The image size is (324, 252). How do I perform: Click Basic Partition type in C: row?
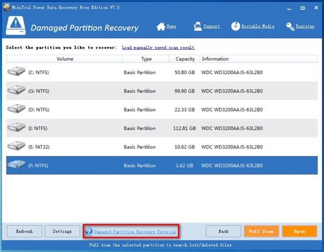point(140,73)
